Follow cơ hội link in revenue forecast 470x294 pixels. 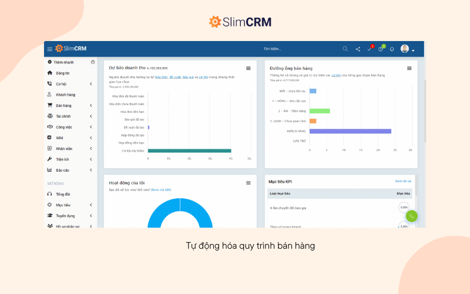203,77
